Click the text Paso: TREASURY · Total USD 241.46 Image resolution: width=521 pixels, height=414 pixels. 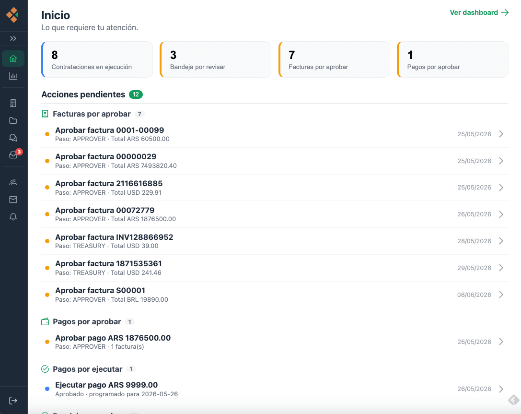pyautogui.click(x=108, y=273)
